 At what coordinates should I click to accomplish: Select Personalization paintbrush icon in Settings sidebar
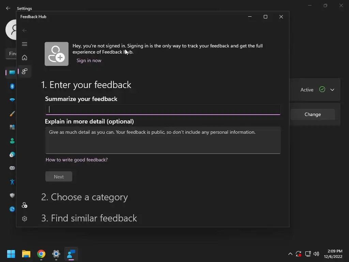(12, 114)
